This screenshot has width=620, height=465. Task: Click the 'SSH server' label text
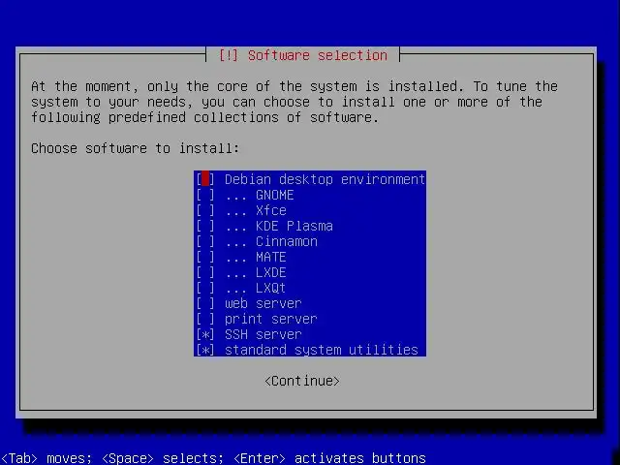(263, 334)
